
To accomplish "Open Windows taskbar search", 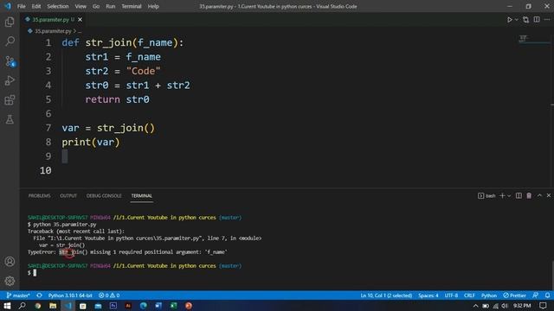I will [x=22, y=306].
